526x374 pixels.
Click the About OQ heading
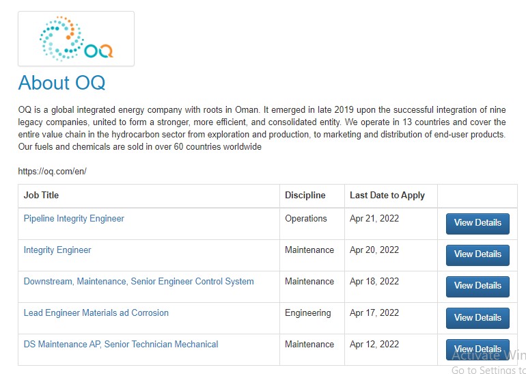tap(61, 83)
